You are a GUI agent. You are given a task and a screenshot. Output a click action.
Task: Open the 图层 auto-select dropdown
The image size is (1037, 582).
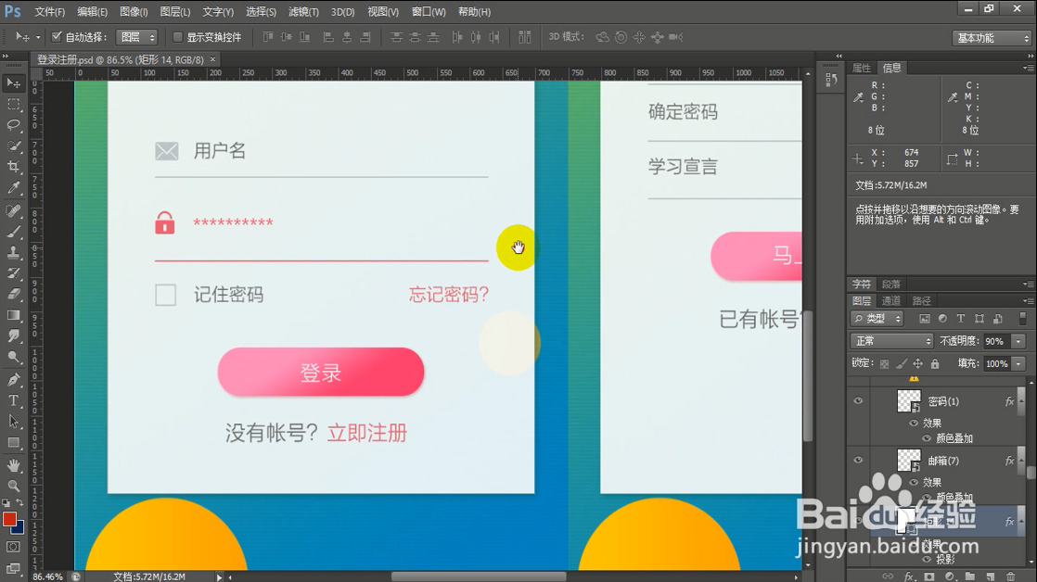pos(137,37)
